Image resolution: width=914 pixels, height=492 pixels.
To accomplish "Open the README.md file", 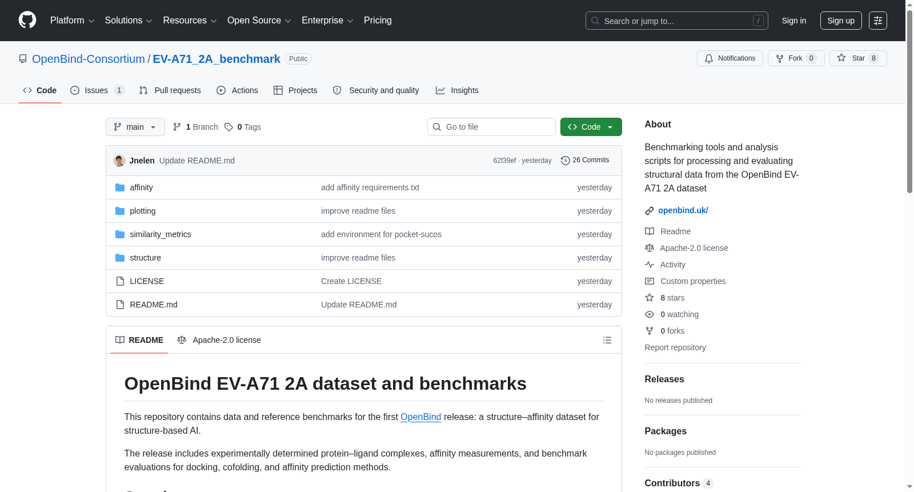I will (x=154, y=305).
